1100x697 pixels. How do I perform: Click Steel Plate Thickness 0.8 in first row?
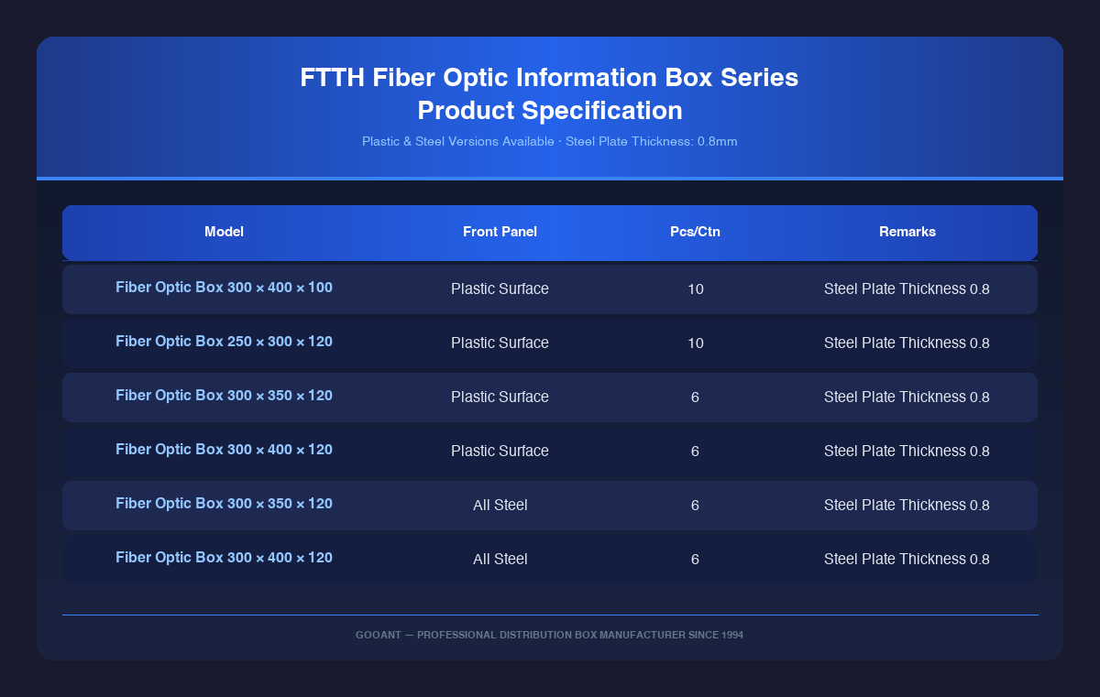click(x=907, y=289)
